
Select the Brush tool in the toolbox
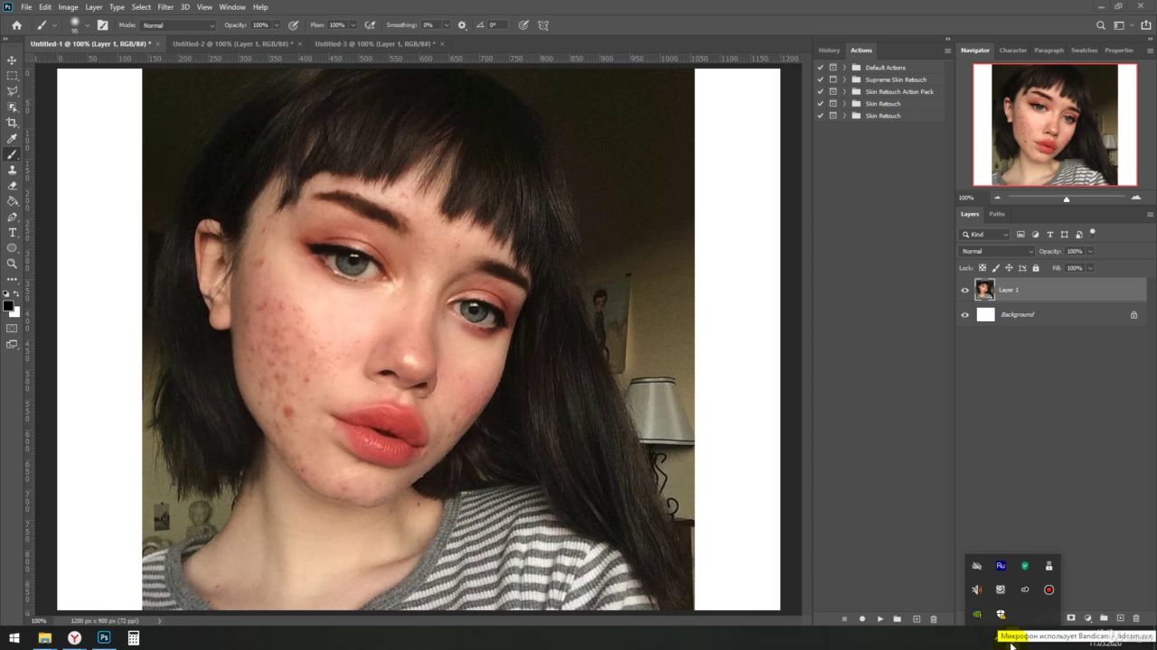coord(12,154)
